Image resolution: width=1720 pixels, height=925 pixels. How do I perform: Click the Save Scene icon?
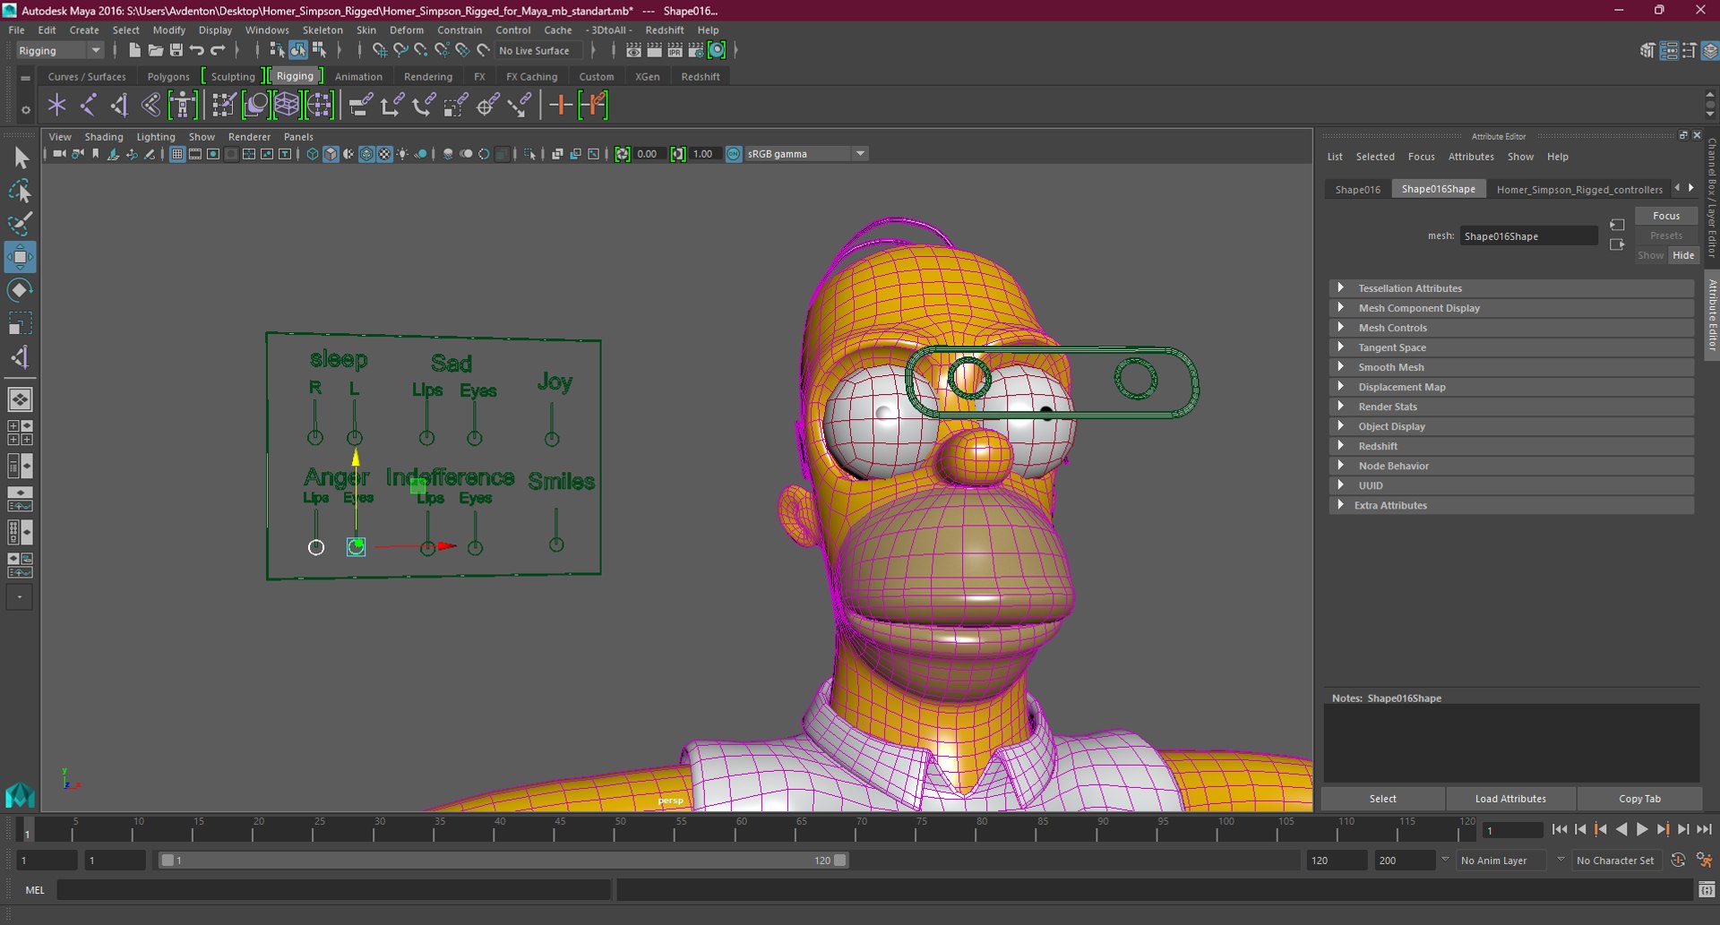[176, 51]
